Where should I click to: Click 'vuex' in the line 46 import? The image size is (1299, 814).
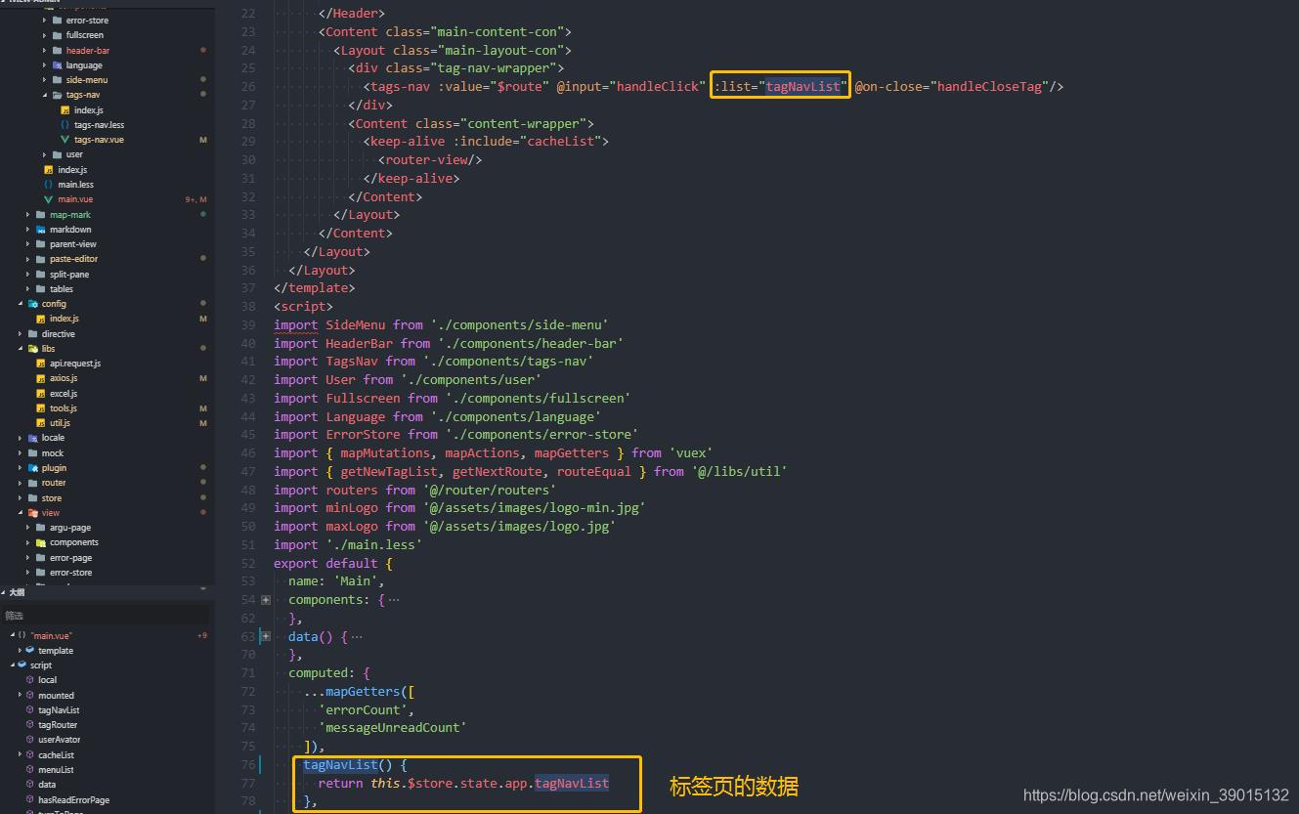(691, 452)
